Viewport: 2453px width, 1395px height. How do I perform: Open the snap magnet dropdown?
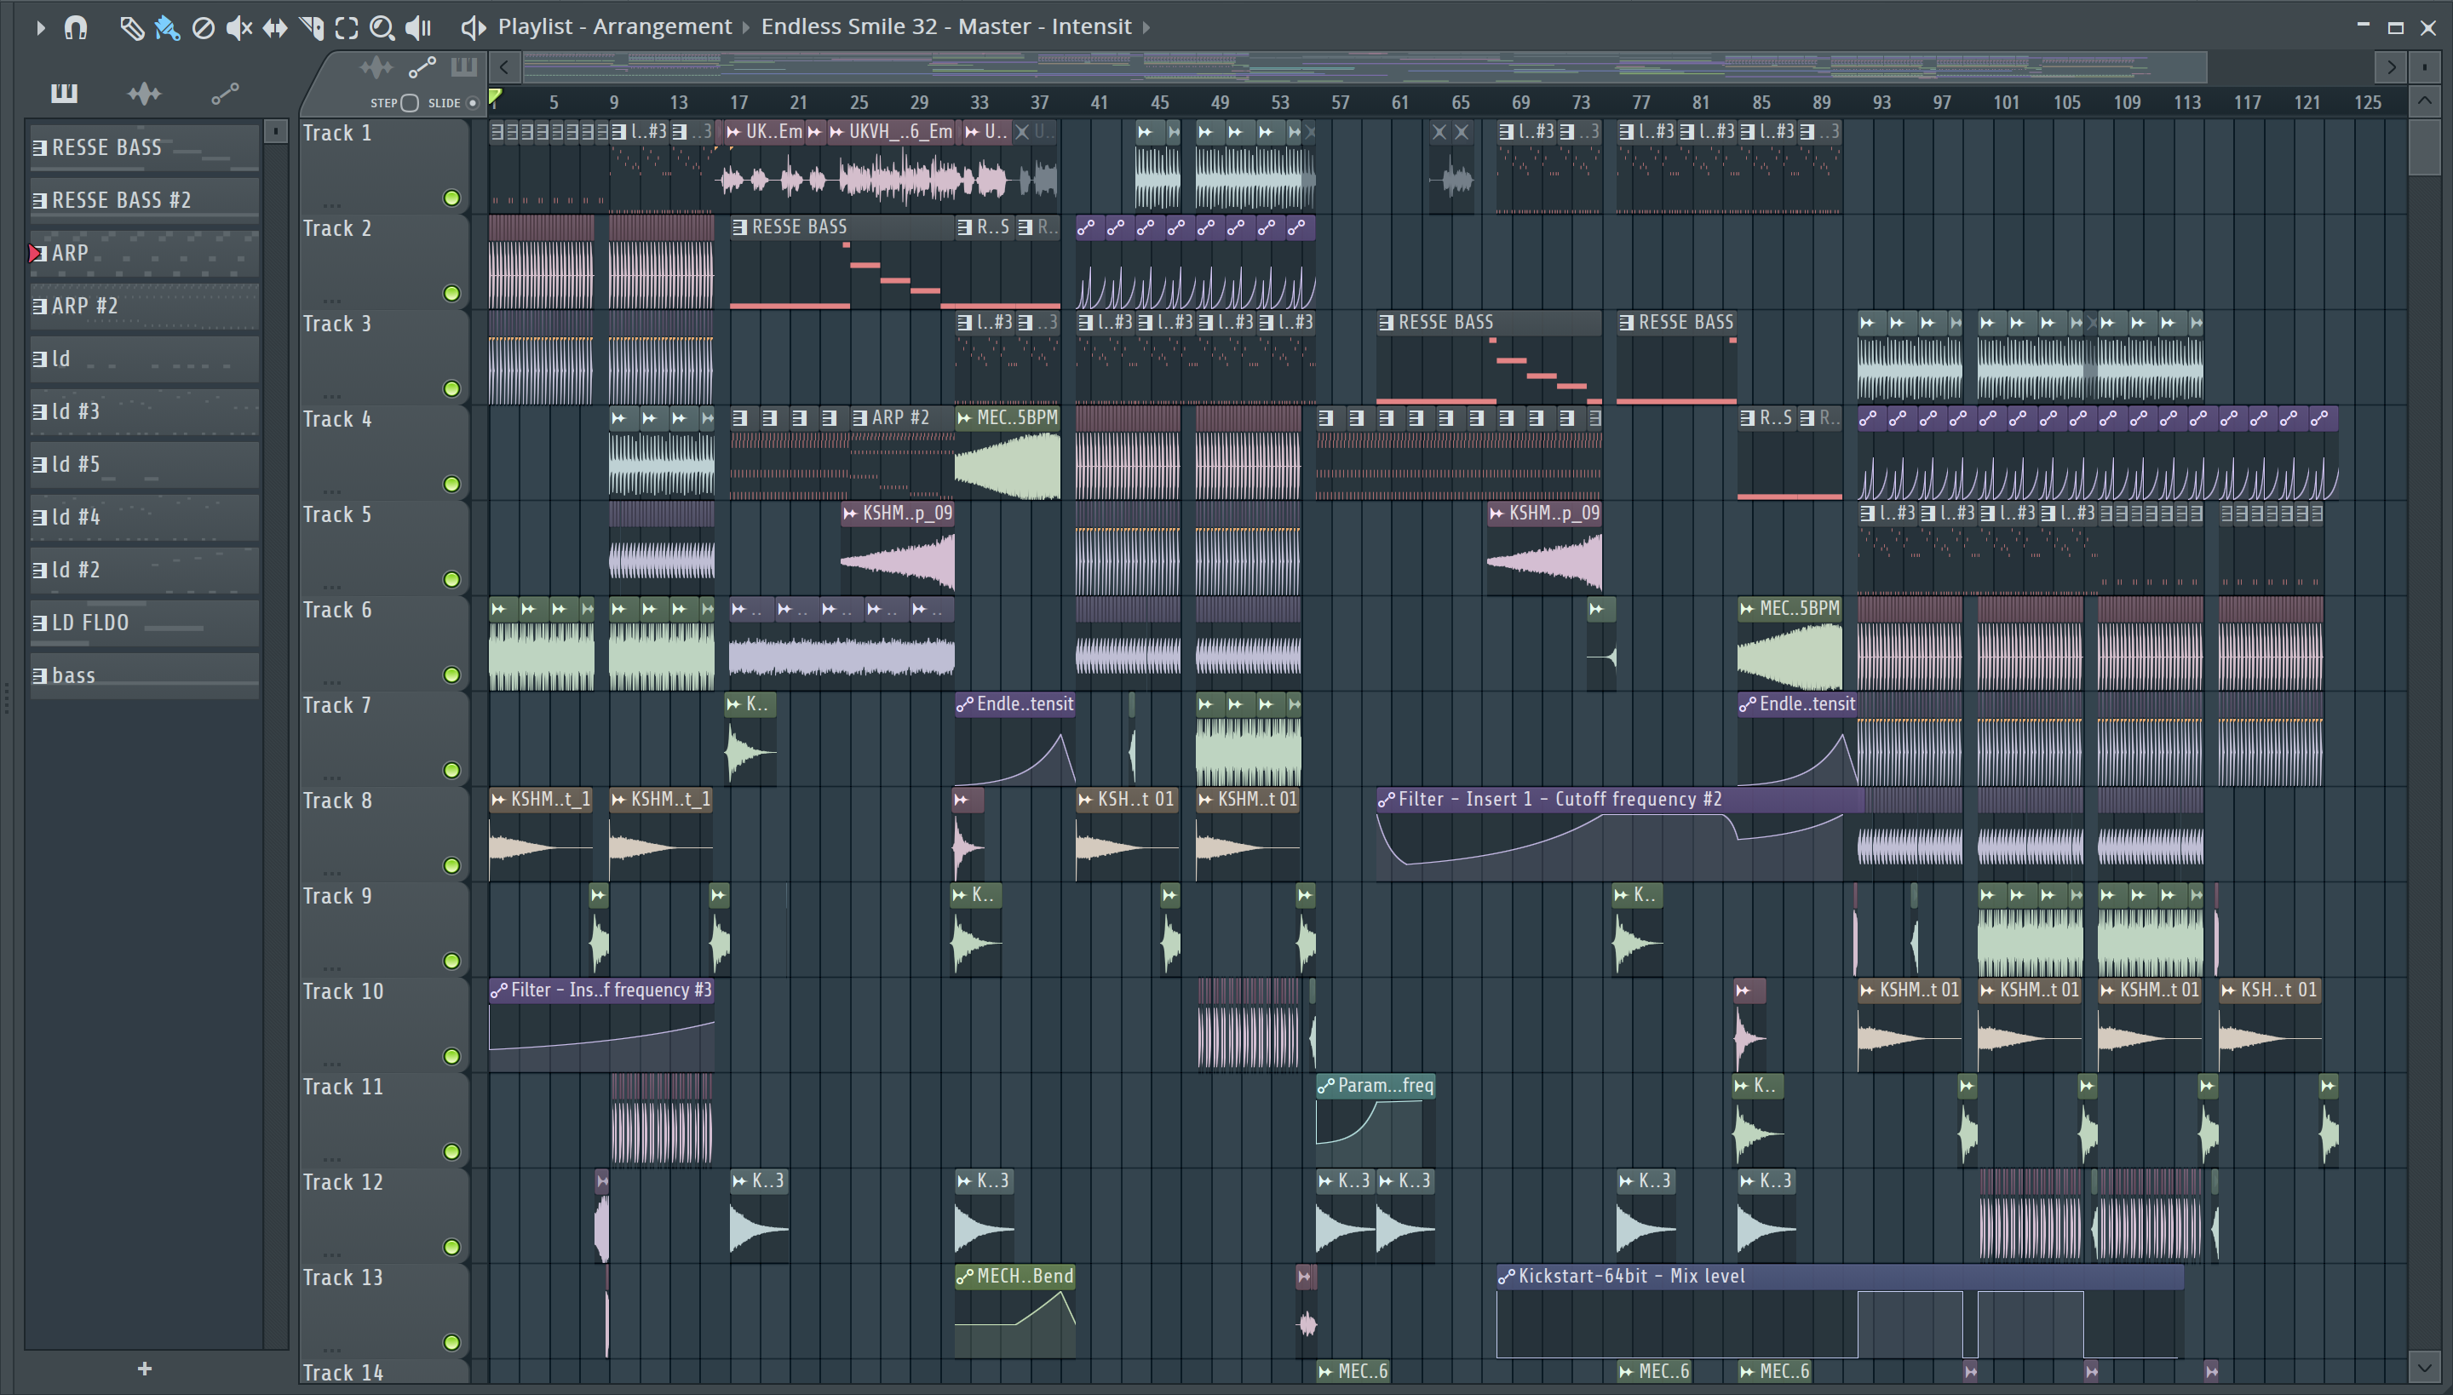tap(76, 28)
